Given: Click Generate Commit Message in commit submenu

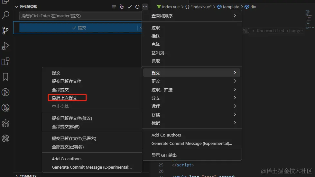Looking at the screenshot, I should [x=92, y=167].
